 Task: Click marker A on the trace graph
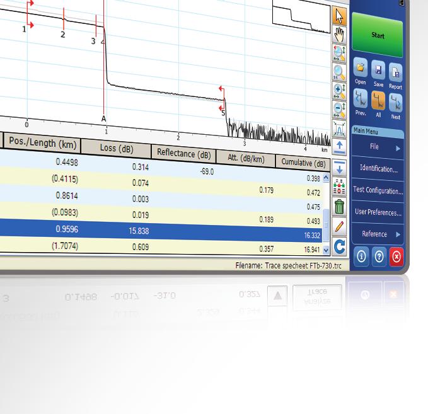(x=103, y=118)
